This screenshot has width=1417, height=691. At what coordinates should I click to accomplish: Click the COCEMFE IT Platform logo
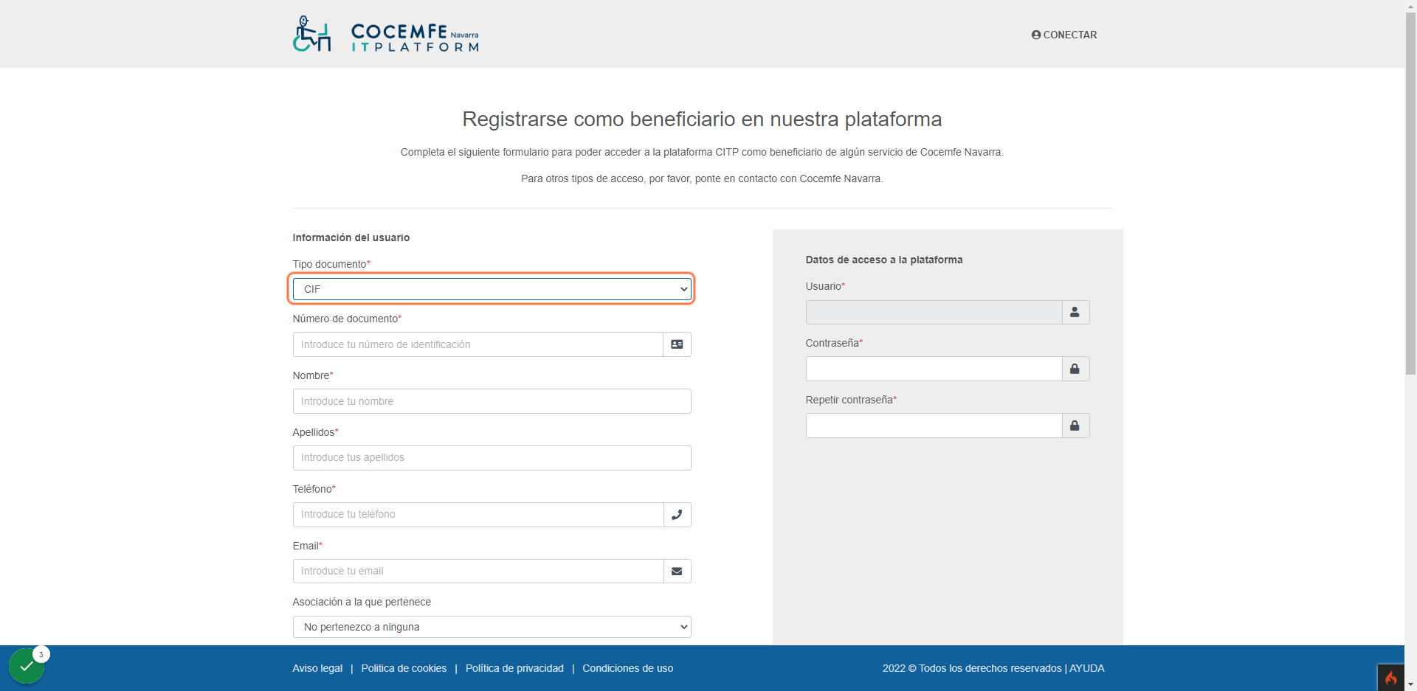coord(385,34)
